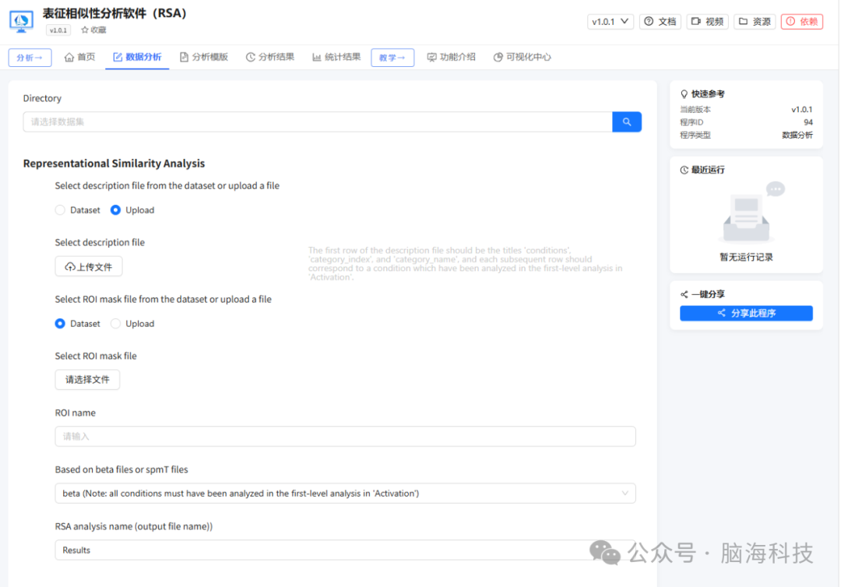
Task: Click the 程序类型 数据分析 value text
Action: (x=797, y=135)
